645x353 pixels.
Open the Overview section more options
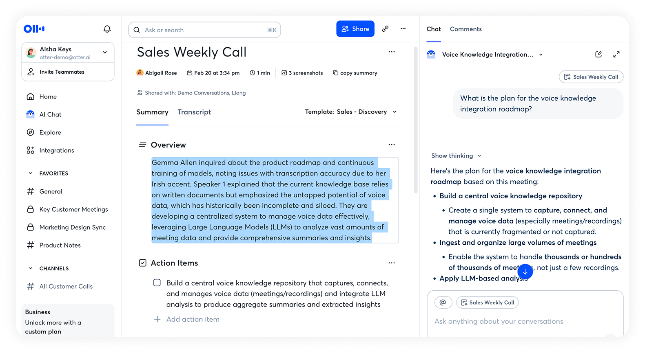pos(391,145)
